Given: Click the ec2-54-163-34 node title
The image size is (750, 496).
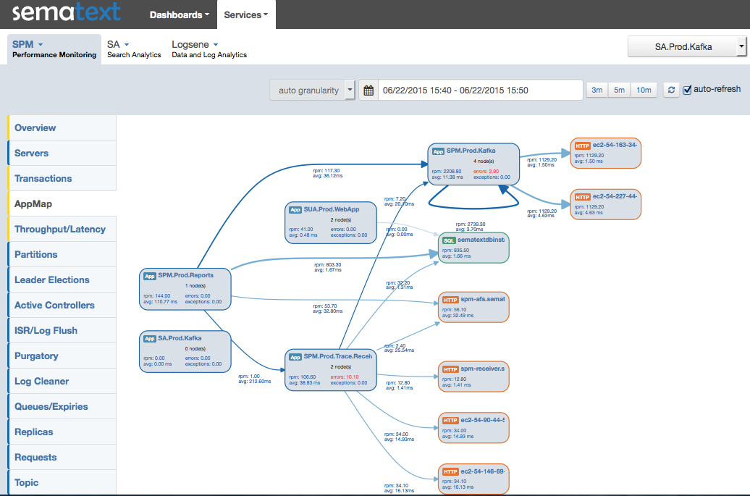Looking at the screenshot, I should pyautogui.click(x=615, y=145).
